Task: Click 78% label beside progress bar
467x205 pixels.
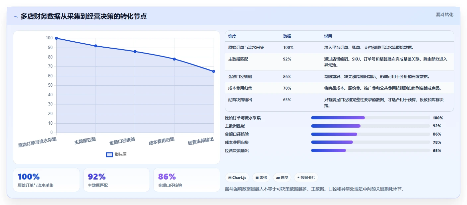Action: (x=437, y=143)
